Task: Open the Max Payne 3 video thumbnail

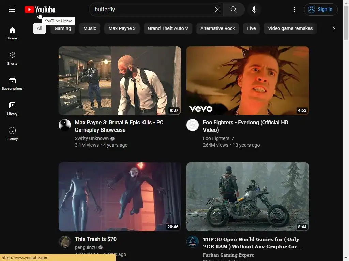Action: 120,81
